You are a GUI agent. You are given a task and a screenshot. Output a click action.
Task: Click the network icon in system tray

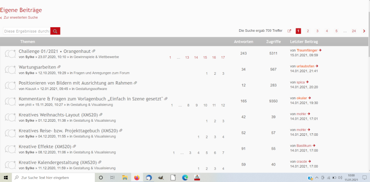(x=329, y=177)
